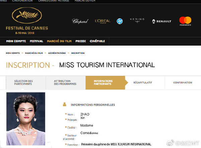Open the Mon Compte menu
Viewport: 201px width, 148px height.
(x=16, y=41)
